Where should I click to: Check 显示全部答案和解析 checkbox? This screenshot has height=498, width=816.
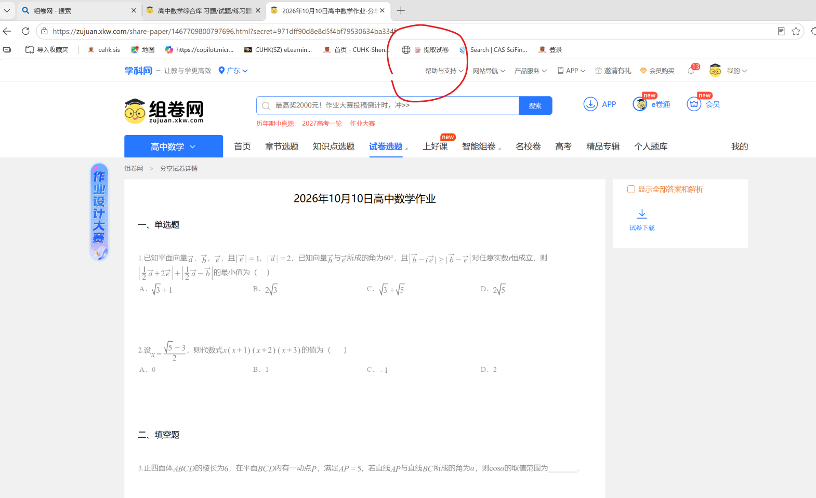coord(631,190)
